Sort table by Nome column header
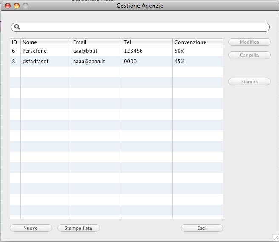The image size is (279, 242). click(x=46, y=42)
